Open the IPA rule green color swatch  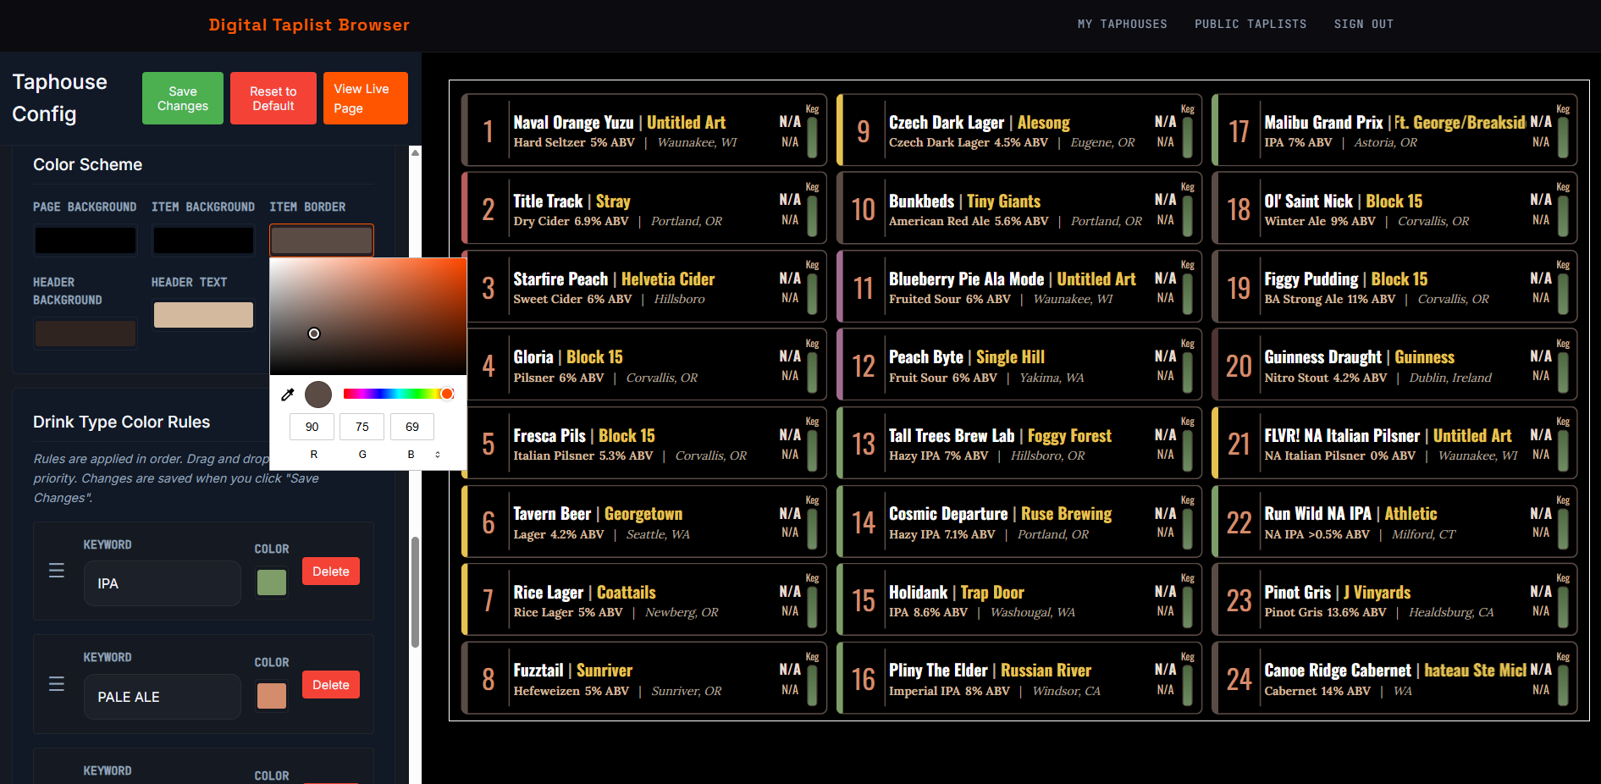coord(272,582)
